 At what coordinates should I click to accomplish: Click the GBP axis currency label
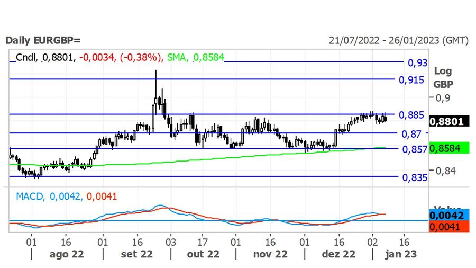coord(443,84)
